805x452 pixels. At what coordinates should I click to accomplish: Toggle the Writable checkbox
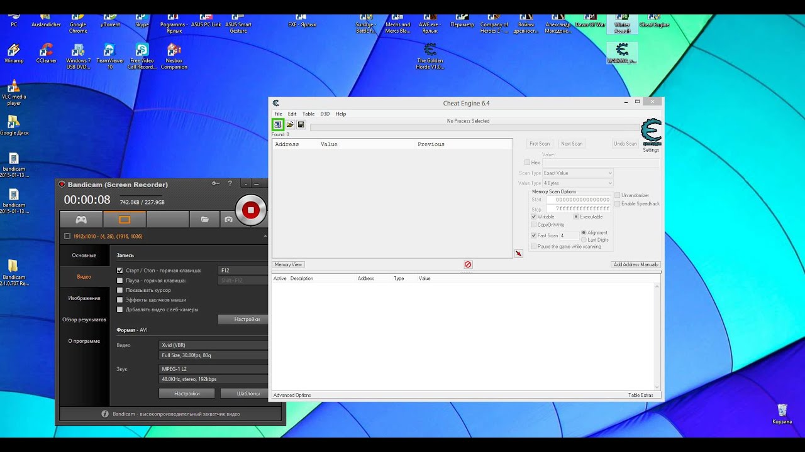534,217
